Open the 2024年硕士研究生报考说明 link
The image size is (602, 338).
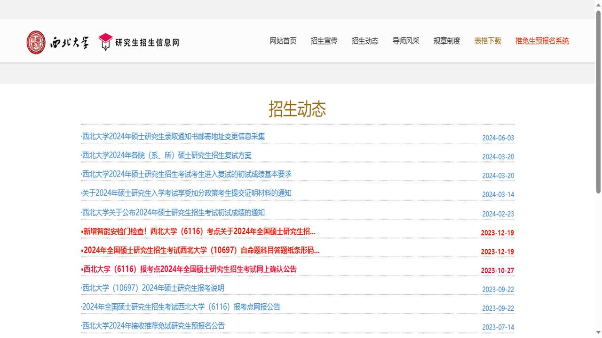click(152, 288)
